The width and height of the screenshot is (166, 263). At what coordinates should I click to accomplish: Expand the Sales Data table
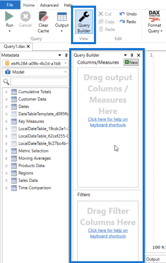coord(7,181)
